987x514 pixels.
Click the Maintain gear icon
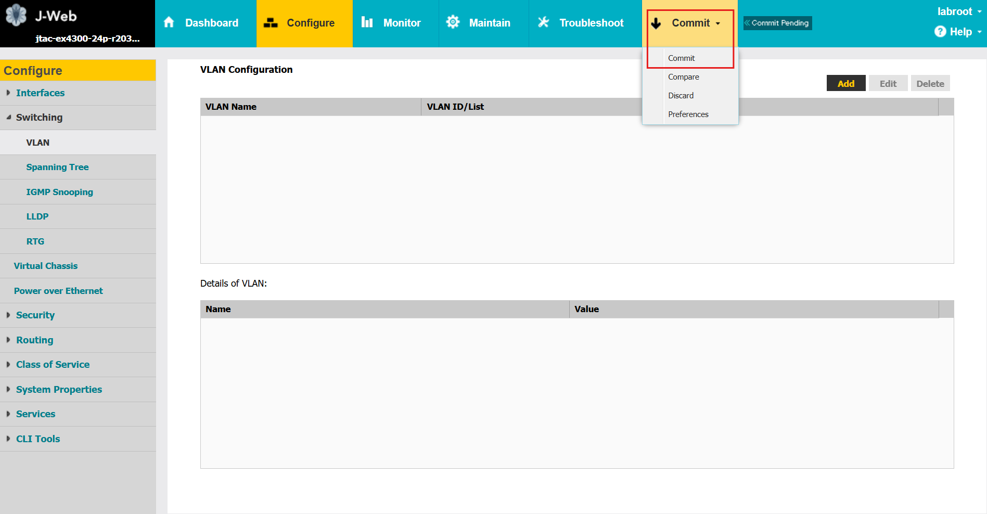point(453,22)
